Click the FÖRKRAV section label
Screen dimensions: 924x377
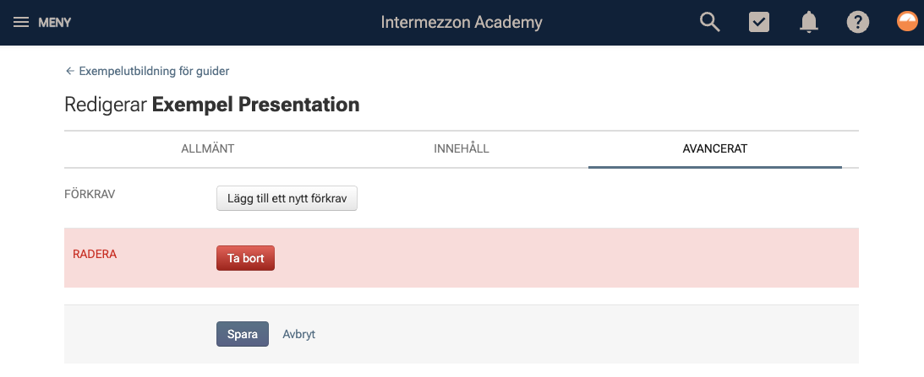[x=90, y=194]
